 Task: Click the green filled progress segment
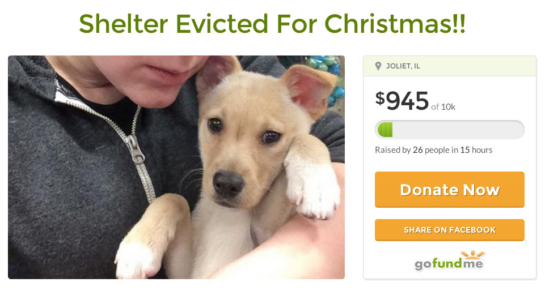(385, 130)
